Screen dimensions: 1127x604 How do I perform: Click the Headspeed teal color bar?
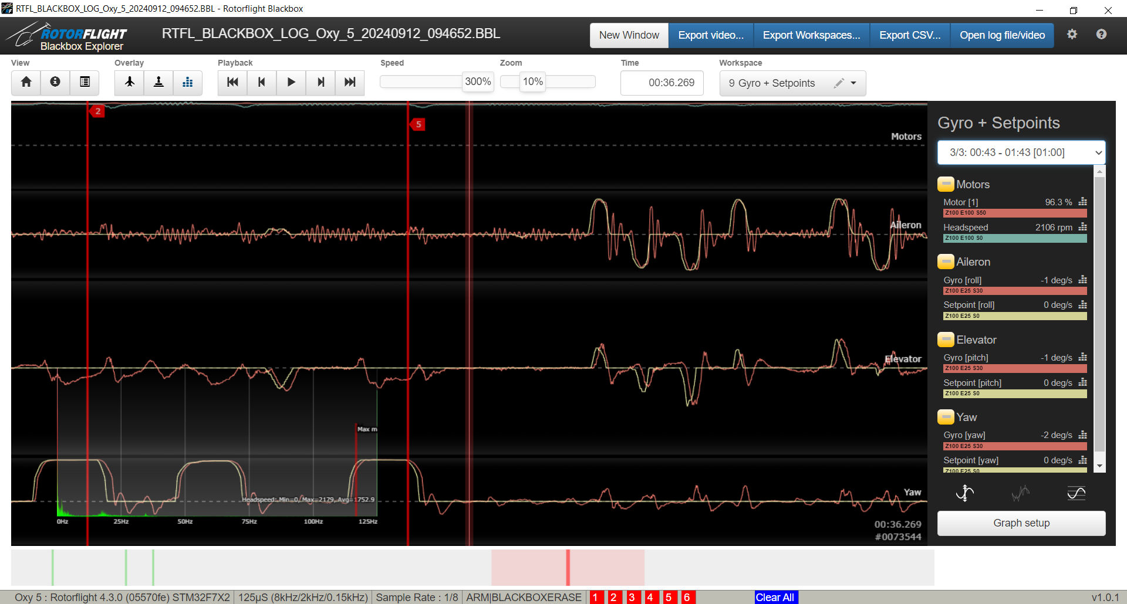[1015, 238]
